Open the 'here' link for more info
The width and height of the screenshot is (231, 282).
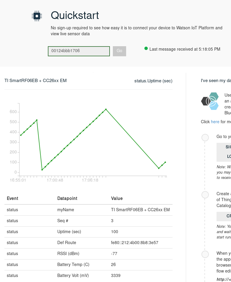[215, 122]
